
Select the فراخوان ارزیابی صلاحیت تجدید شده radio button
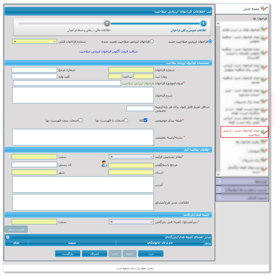[152, 41]
